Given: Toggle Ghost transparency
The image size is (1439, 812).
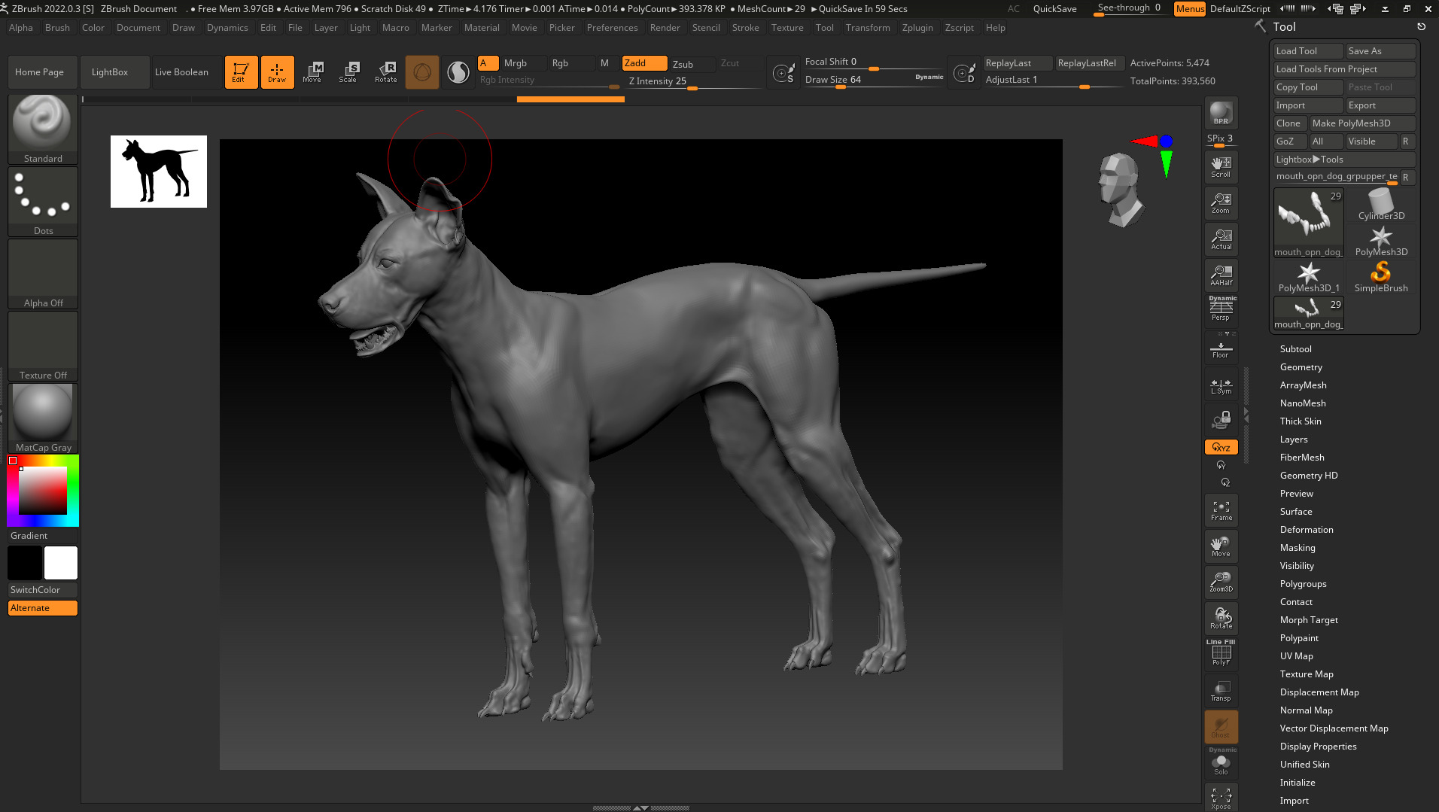Looking at the screenshot, I should point(1221,727).
